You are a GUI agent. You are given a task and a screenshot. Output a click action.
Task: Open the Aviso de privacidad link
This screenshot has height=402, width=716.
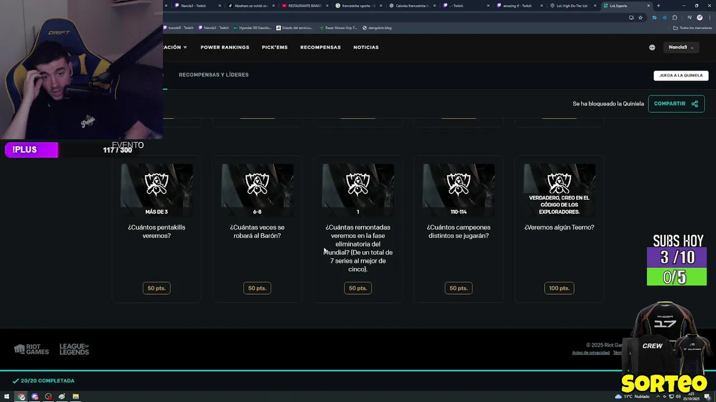(x=591, y=353)
